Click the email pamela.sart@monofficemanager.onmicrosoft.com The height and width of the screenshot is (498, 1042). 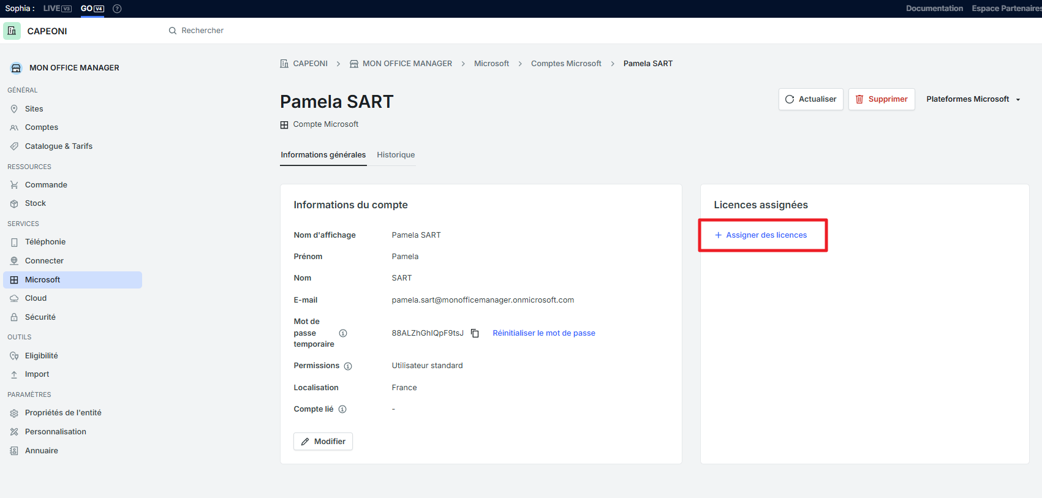point(483,300)
